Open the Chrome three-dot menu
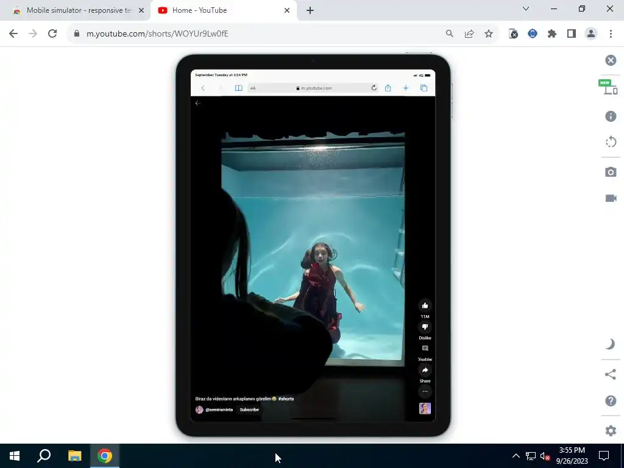Image resolution: width=624 pixels, height=468 pixels. pyautogui.click(x=611, y=34)
